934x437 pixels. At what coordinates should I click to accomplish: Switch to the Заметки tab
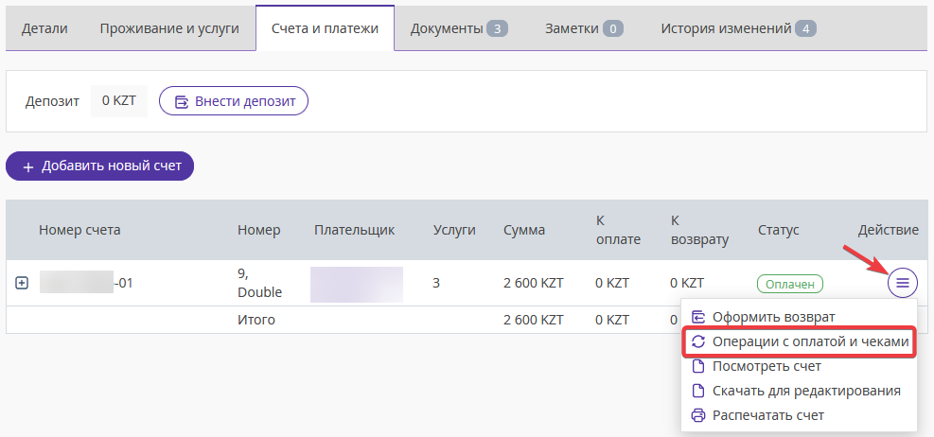[x=583, y=28]
